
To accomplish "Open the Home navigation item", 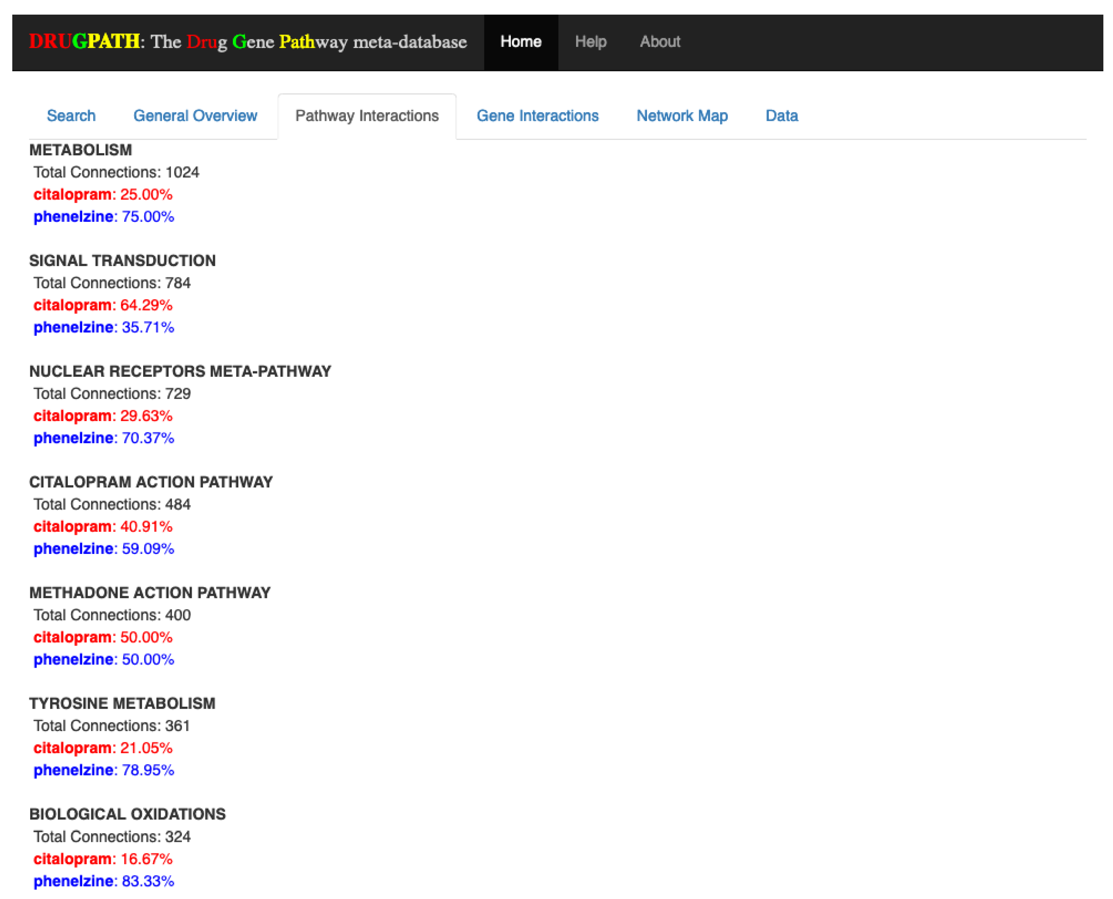I will [x=520, y=42].
